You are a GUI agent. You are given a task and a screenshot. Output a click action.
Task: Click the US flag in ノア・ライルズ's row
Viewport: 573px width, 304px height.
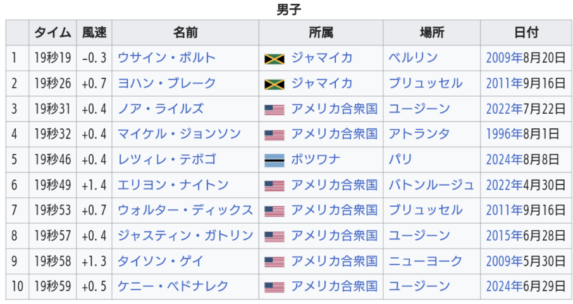coord(274,109)
